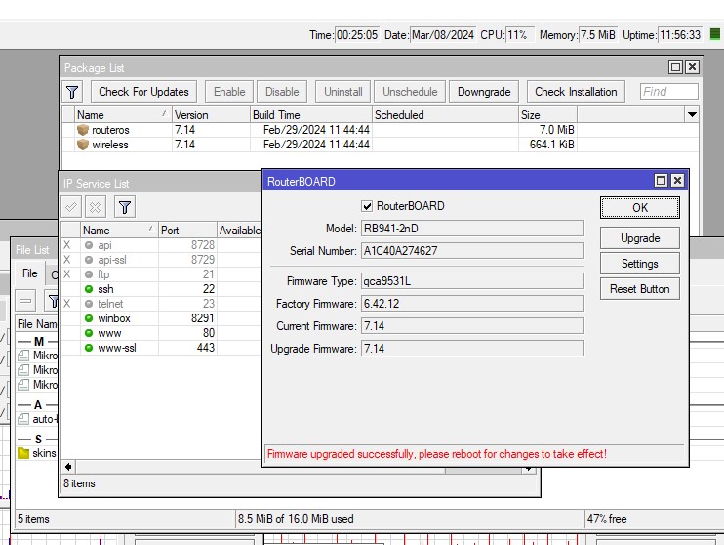Click the winbox service green status icon
Image resolution: width=724 pixels, height=545 pixels.
click(89, 318)
